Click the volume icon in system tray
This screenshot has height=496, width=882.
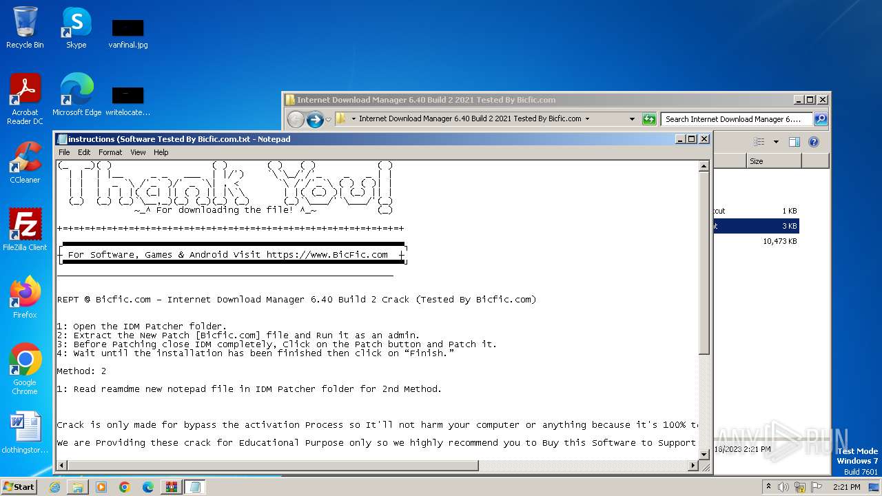[x=783, y=487]
